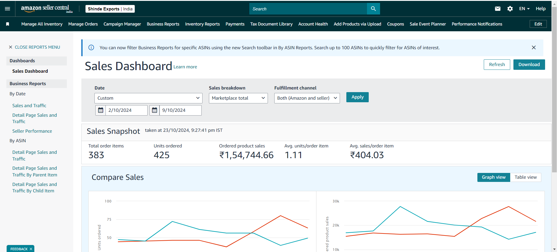The image size is (557, 252).
Task: Open By Date Detail Page Sales and Traffic
Action: coord(35,118)
